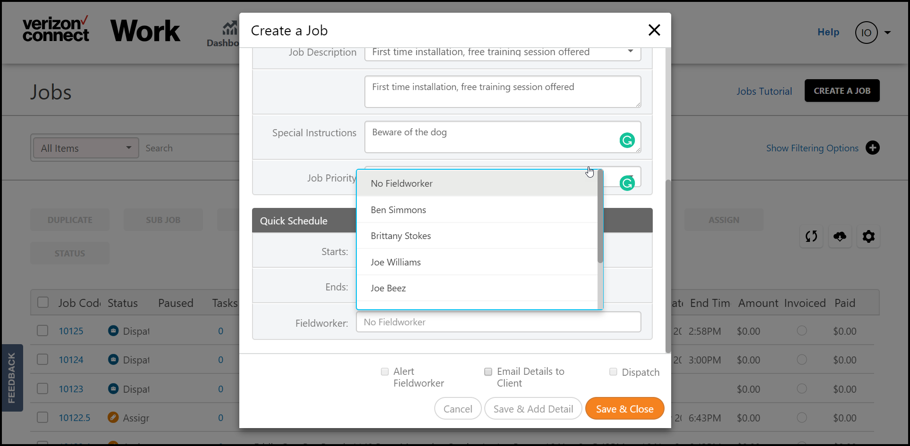Check the Email Details to Client checkbox
This screenshot has height=446, width=910.
[488, 372]
